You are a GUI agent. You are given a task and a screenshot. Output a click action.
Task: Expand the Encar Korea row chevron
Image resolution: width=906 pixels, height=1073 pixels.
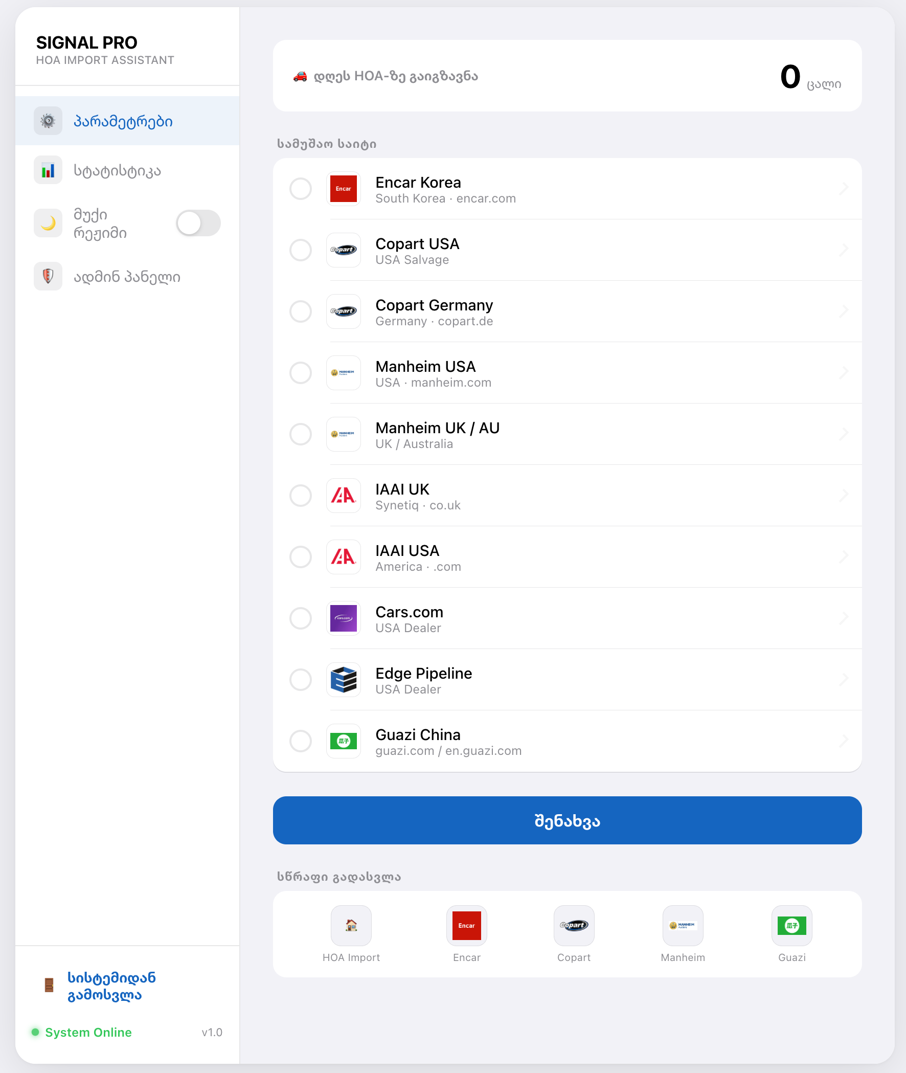tap(844, 189)
